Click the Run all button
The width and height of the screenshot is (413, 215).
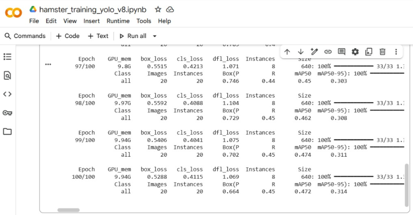133,36
